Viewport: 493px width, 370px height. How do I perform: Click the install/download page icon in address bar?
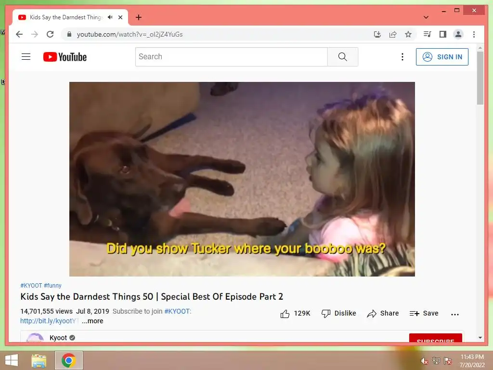(377, 34)
